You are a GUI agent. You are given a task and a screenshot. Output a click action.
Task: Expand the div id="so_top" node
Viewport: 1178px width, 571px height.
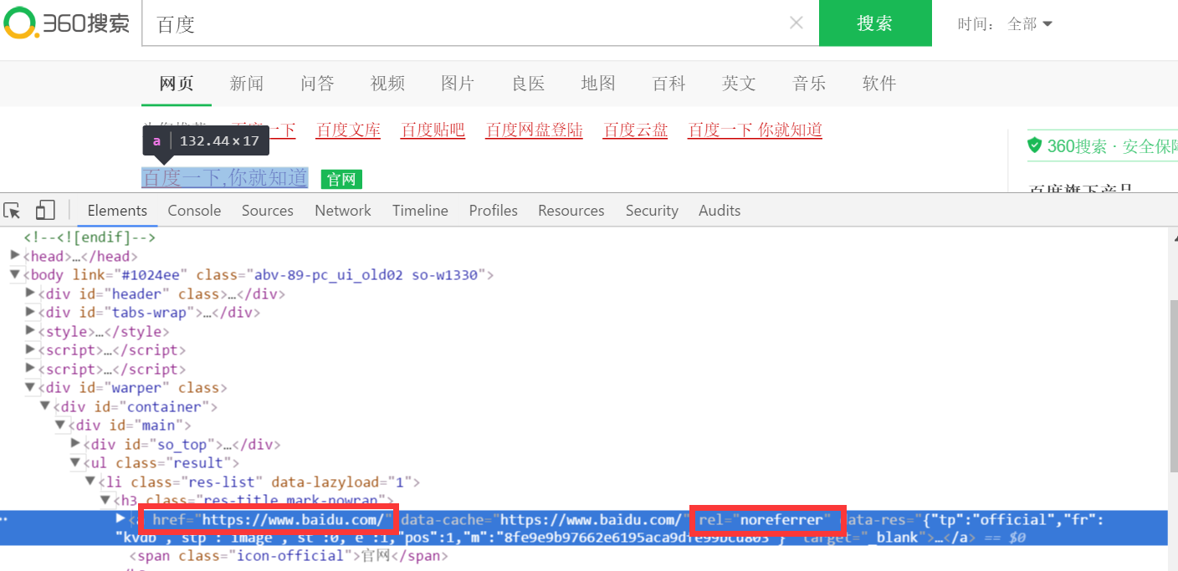click(x=76, y=444)
